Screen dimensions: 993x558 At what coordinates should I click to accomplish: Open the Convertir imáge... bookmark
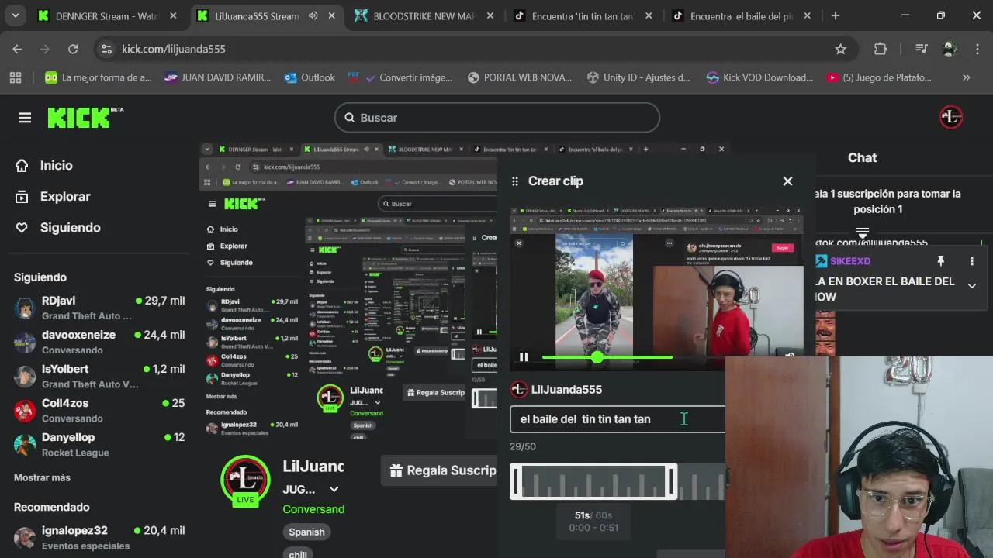pos(400,77)
